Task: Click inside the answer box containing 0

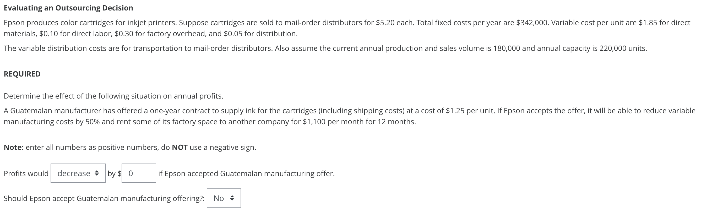Action: click(138, 173)
